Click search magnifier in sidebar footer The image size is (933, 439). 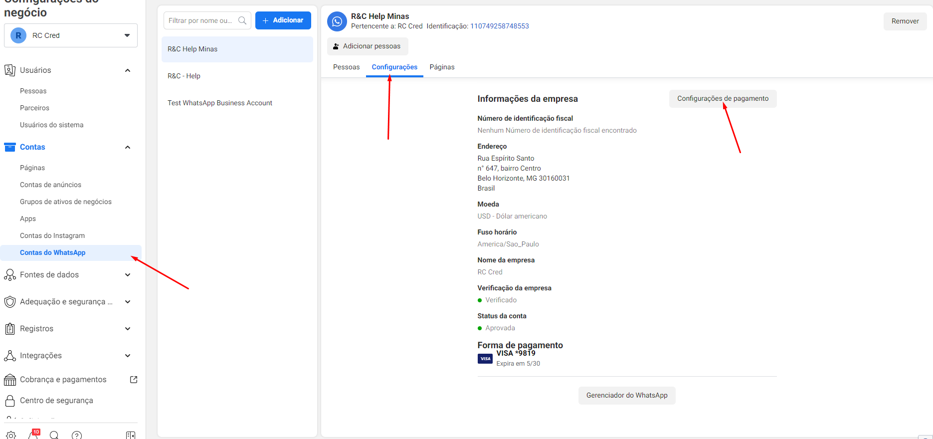[54, 435]
